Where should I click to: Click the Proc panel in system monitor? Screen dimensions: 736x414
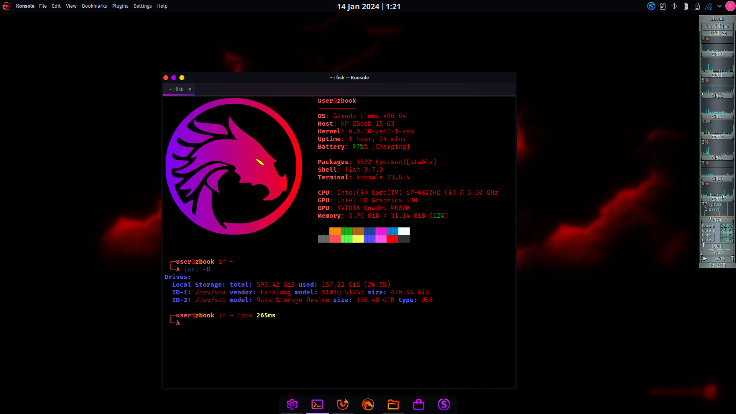click(x=717, y=212)
